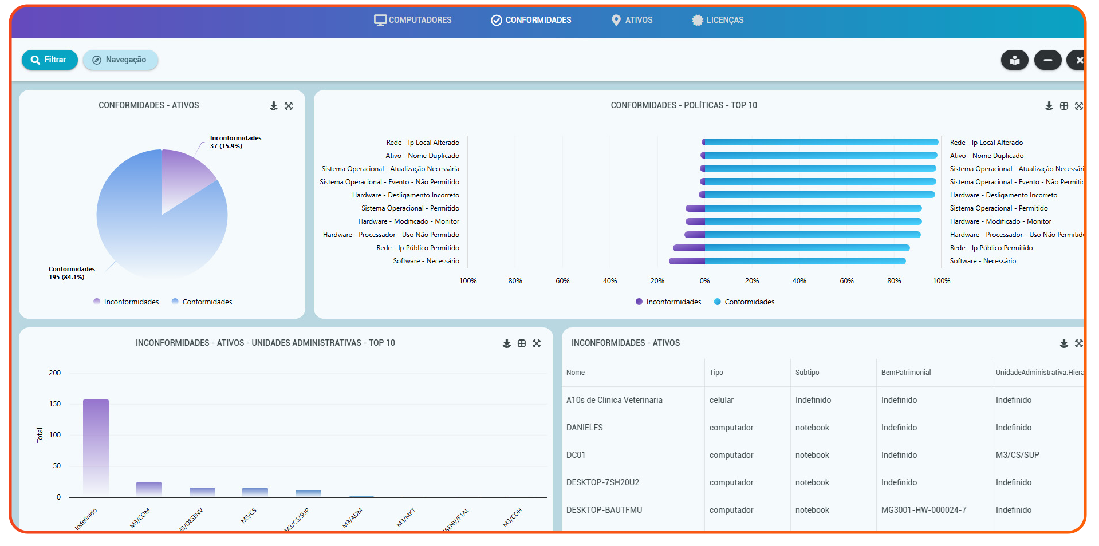
Task: Sort table by the Nome column header
Action: [x=576, y=372]
